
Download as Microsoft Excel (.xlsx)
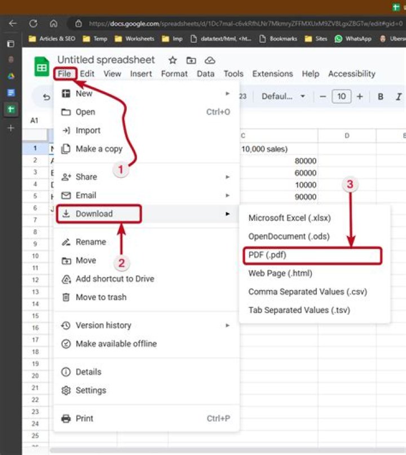(x=315, y=218)
